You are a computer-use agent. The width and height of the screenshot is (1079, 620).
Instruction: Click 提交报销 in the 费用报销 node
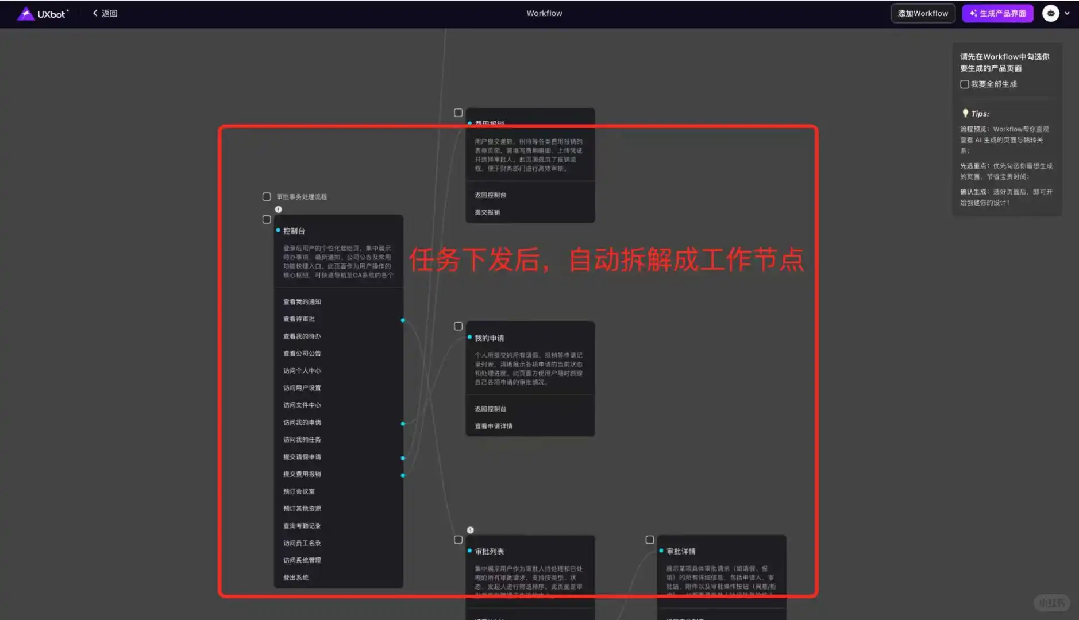click(x=486, y=212)
